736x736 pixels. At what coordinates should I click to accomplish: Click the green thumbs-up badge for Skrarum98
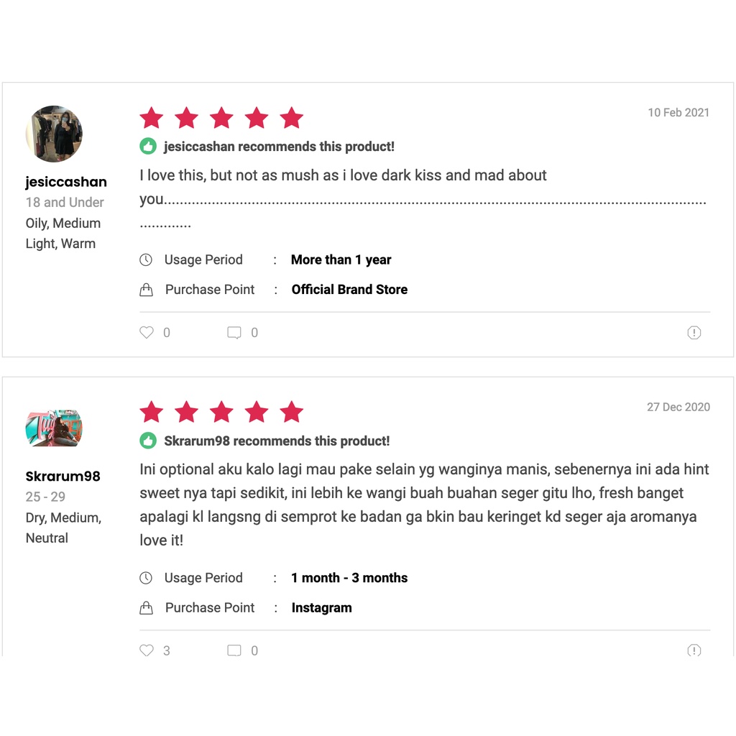coord(148,441)
